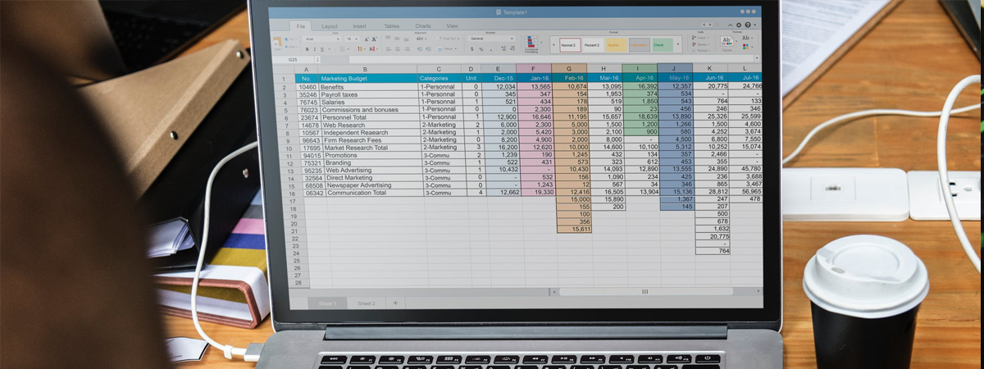This screenshot has width=984, height=369.
Task: Click the fill color bucket icon
Action: [x=360, y=48]
